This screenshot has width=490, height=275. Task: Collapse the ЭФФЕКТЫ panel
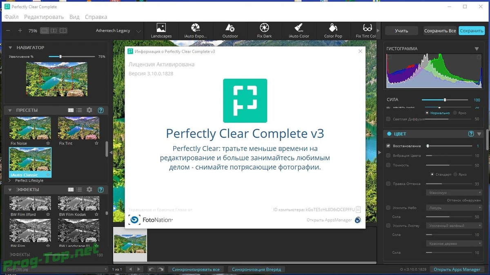pos(10,190)
